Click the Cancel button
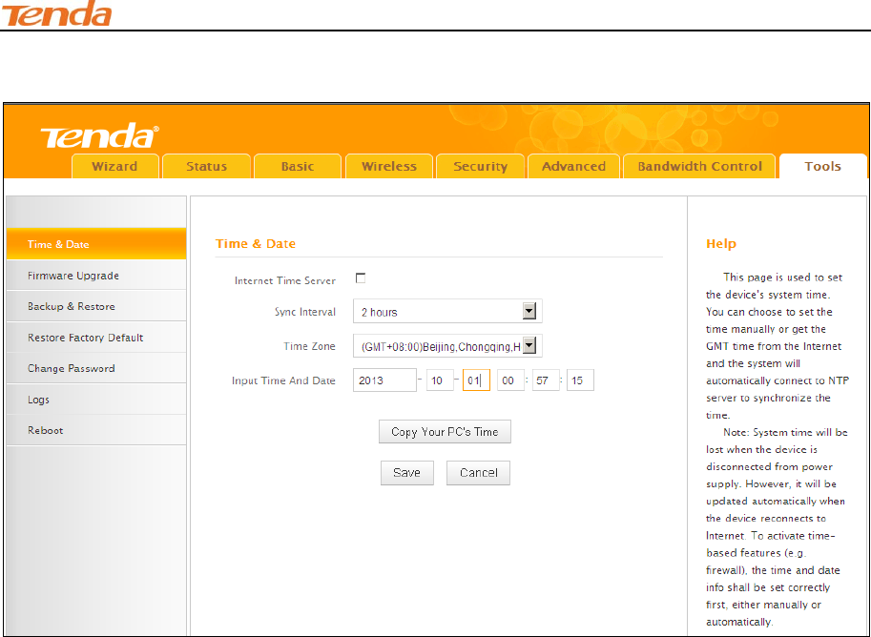The width and height of the screenshot is (871, 637). pyautogui.click(x=478, y=473)
